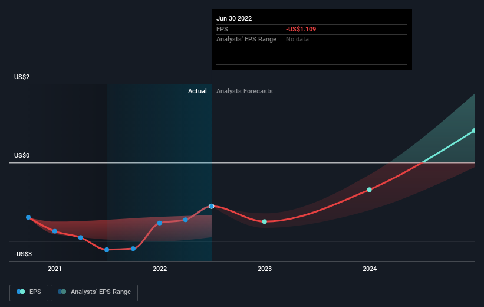
Task: Click the first EPS data point in late 2020
Action: pos(28,217)
